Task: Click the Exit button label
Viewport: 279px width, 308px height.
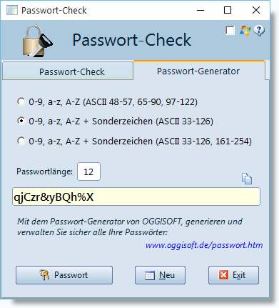Action: (239, 275)
